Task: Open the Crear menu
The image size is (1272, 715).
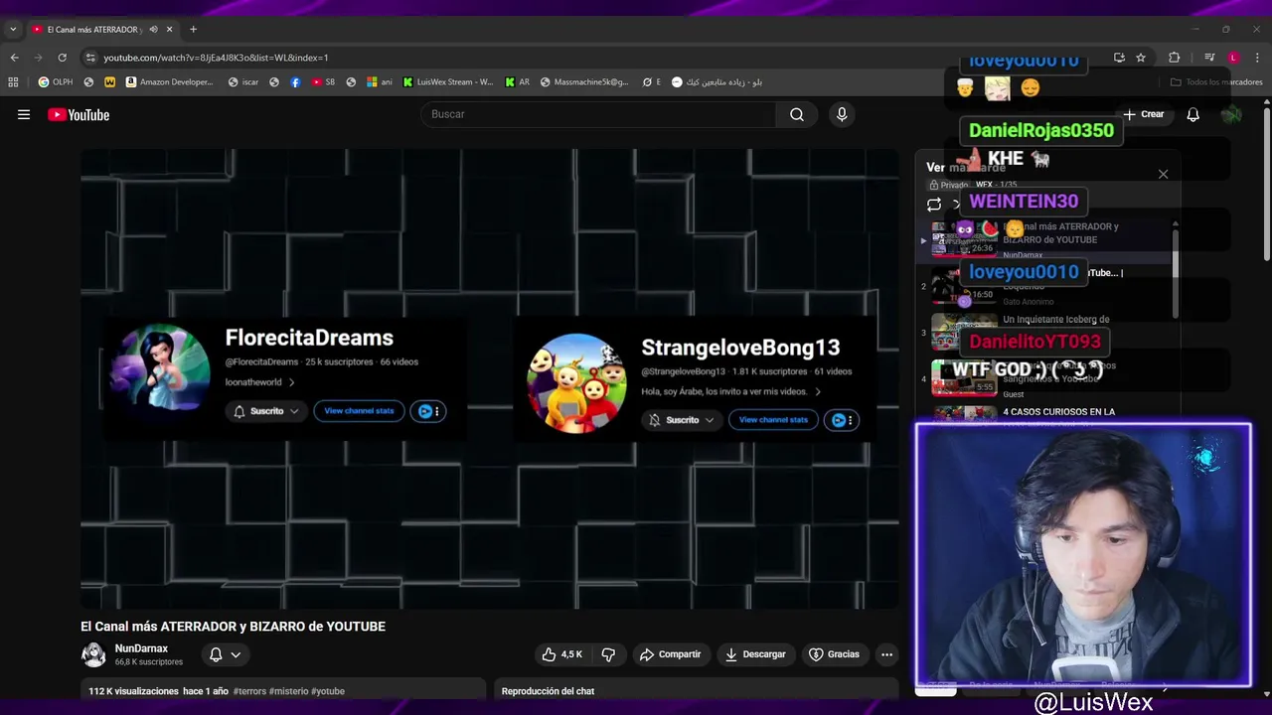Action: tap(1144, 114)
